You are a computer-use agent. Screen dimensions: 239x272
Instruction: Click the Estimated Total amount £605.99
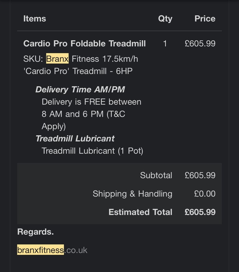(x=200, y=212)
